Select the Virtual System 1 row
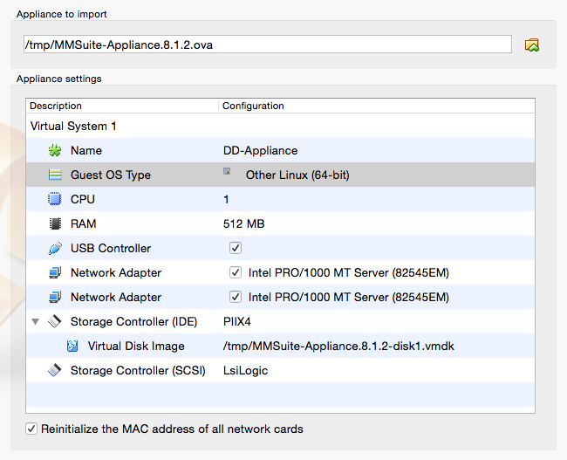Viewport: 567px width, 460px height. pyautogui.click(x=73, y=127)
